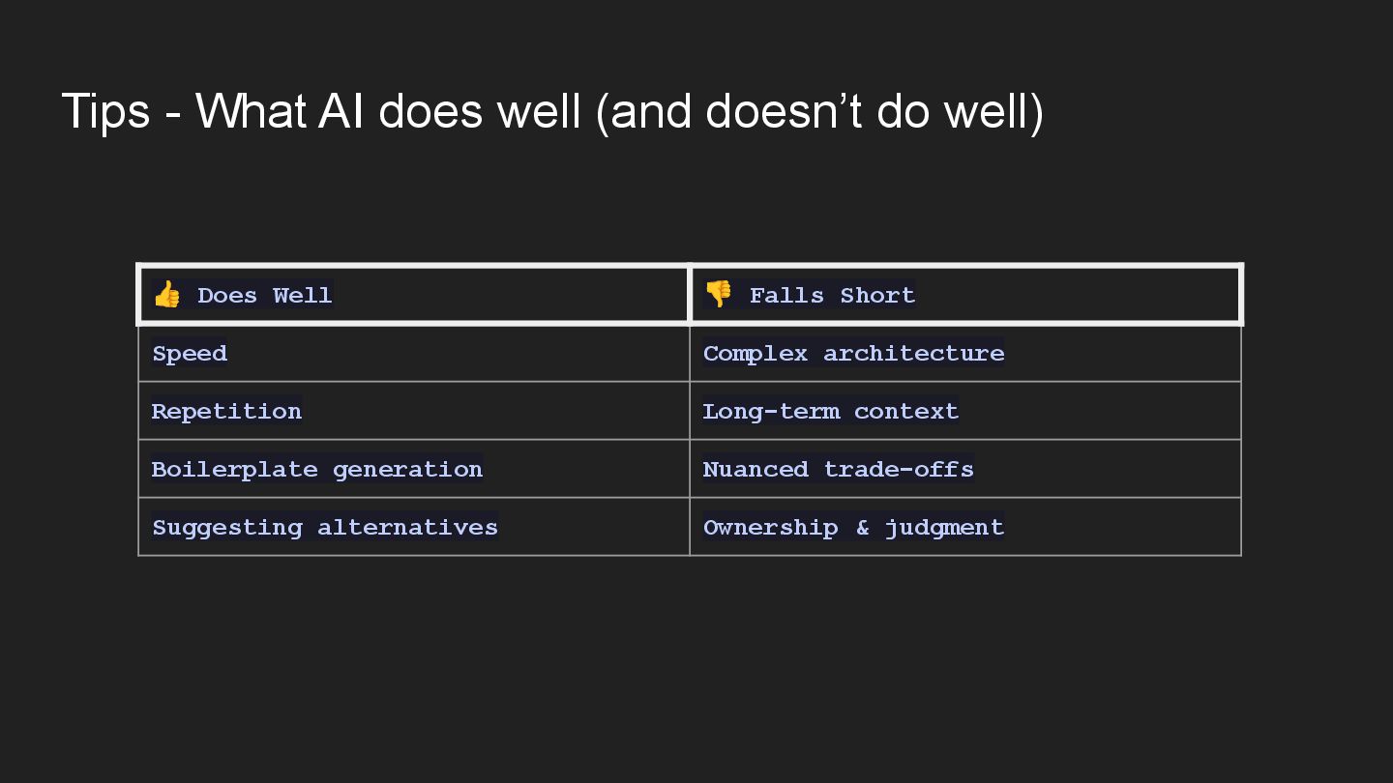The width and height of the screenshot is (1393, 783).
Task: Click the "Suggesting alternatives" cell
Action: [325, 528]
